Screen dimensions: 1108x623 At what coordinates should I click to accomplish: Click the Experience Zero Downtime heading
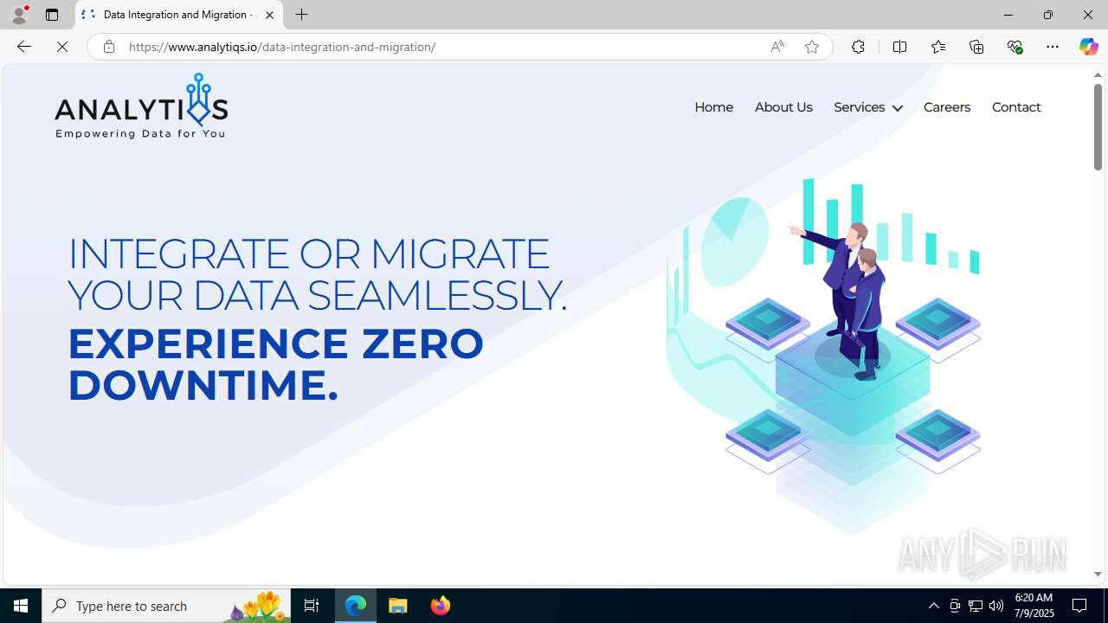pos(275,364)
